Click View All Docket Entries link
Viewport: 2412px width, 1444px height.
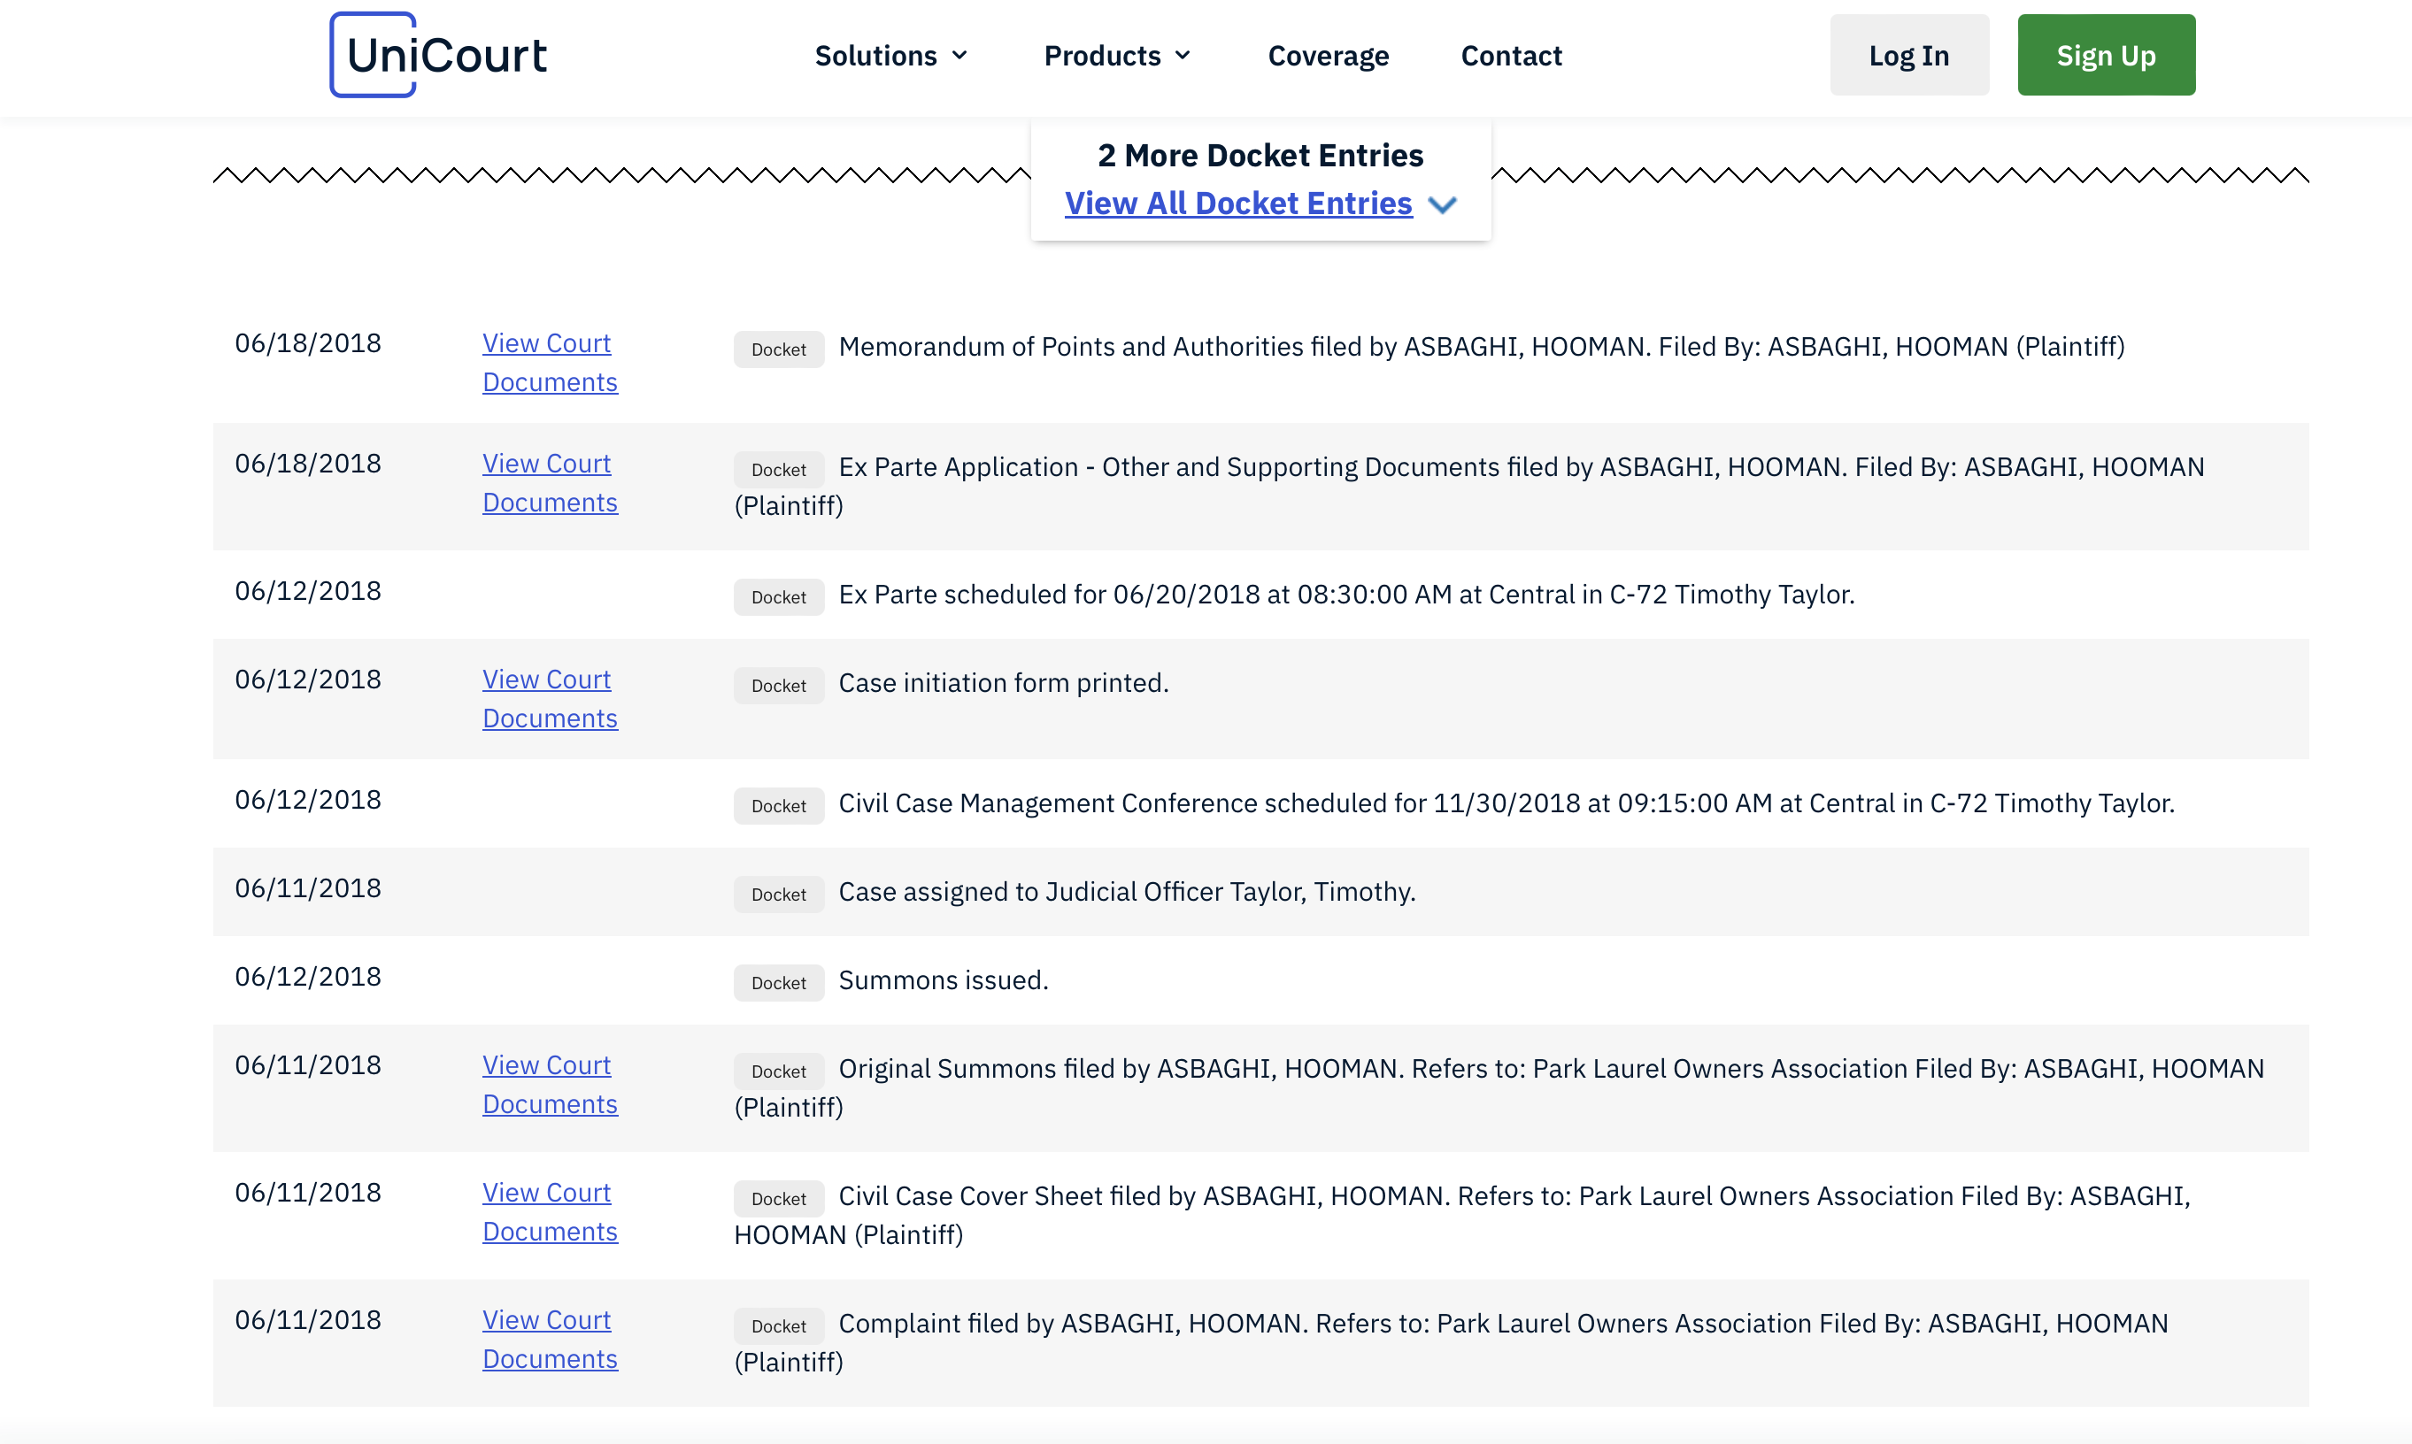[x=1238, y=204]
